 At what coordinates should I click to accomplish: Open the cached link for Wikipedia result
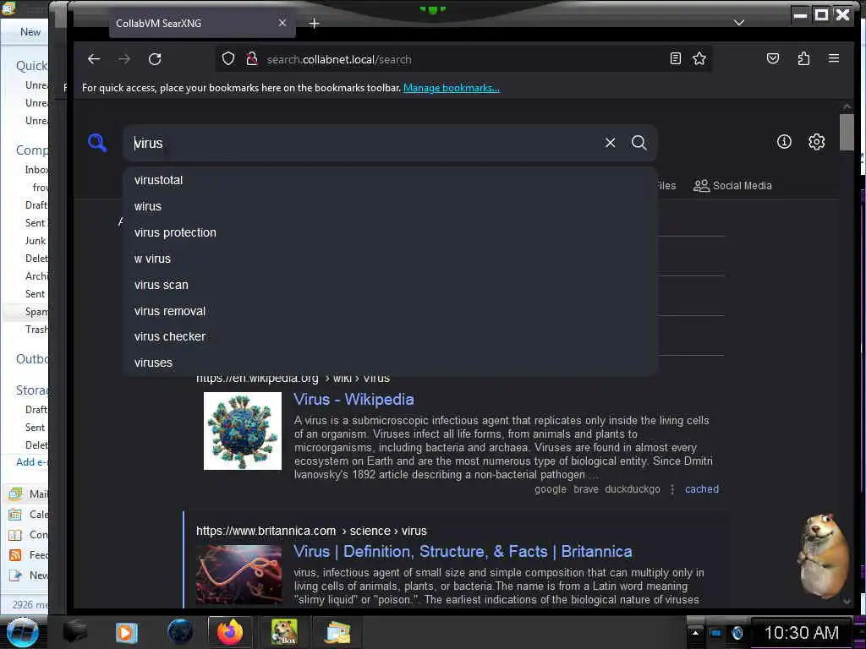coord(701,489)
